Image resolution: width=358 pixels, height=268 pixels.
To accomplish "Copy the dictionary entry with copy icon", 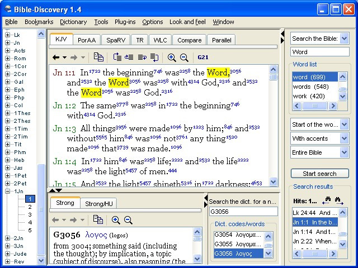I will click(x=98, y=219).
